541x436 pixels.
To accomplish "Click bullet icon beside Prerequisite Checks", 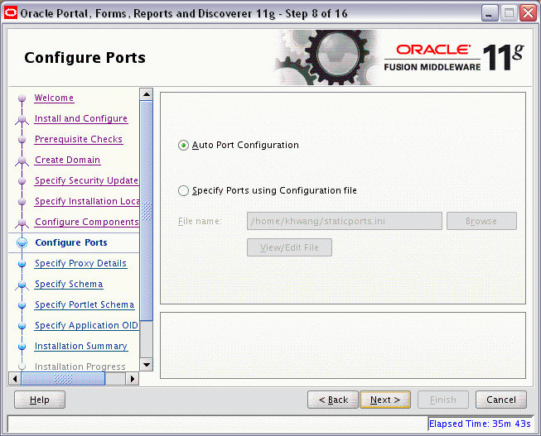I will tap(22, 140).
